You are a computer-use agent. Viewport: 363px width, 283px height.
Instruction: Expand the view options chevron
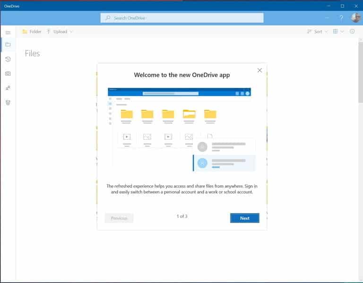tap(342, 32)
